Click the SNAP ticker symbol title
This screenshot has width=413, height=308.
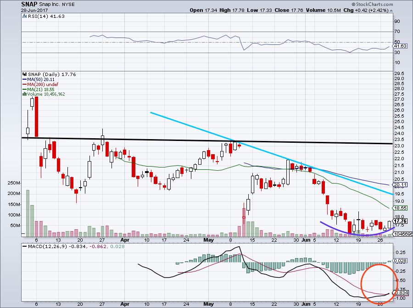point(29,5)
